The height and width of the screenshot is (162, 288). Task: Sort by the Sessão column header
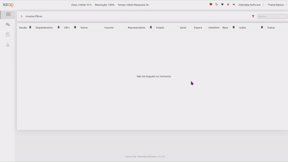pos(23,28)
